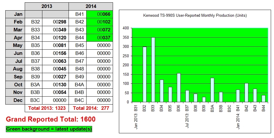The image size is (274, 138).
Task: Click the B33 bar in the chart
Action: pos(153,70)
